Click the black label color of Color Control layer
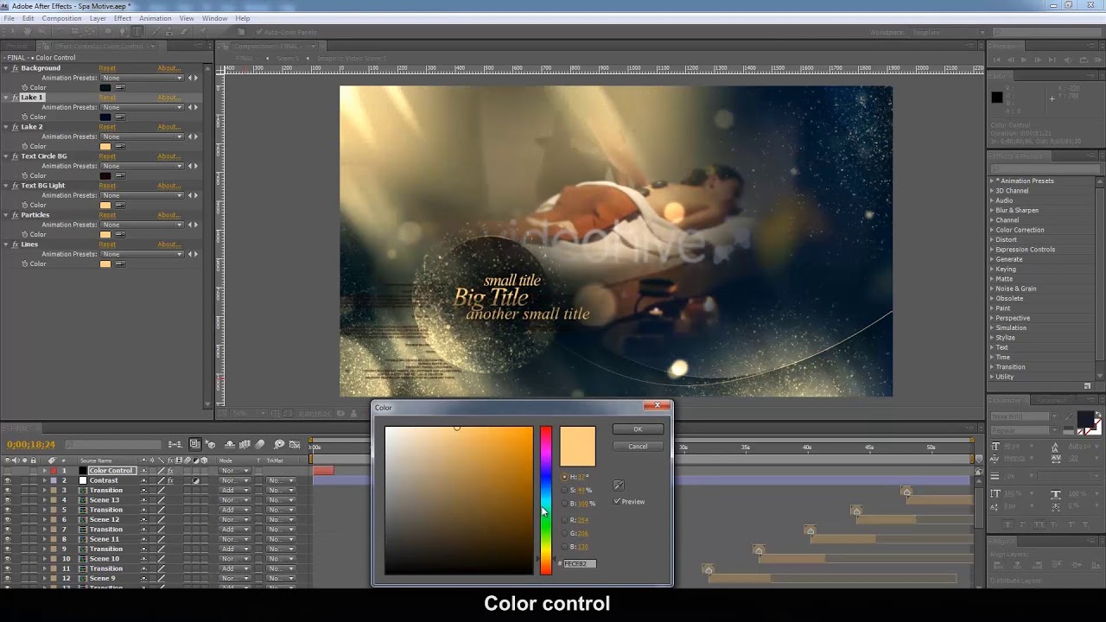1106x622 pixels. (83, 471)
